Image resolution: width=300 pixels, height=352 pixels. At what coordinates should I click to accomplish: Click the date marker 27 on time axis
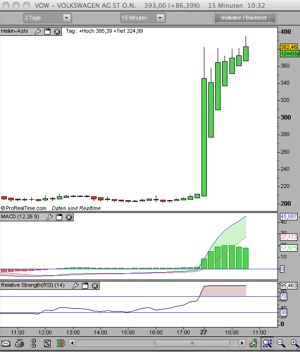[203, 332]
